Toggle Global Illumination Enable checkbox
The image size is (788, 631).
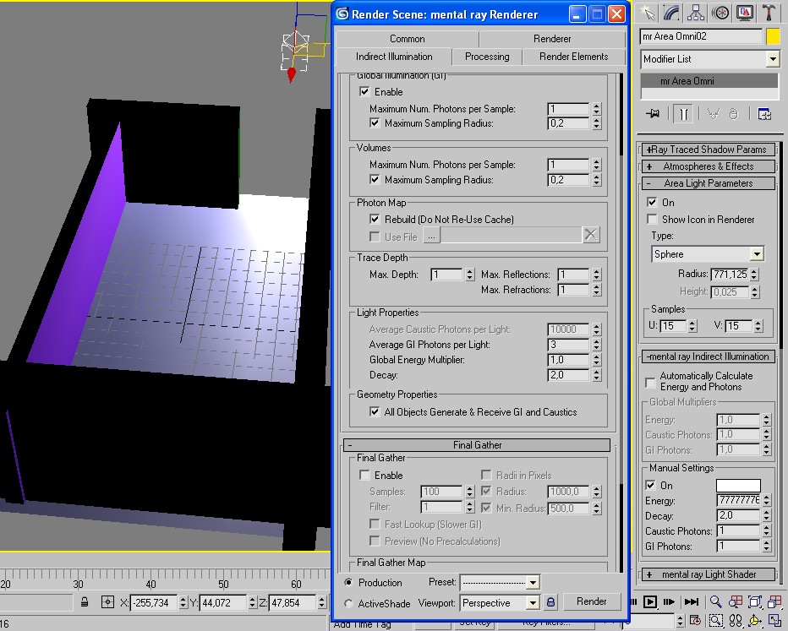[x=365, y=92]
